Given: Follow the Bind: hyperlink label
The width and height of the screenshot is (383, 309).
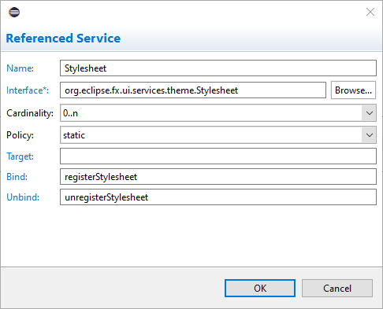Looking at the screenshot, I should click(x=17, y=177).
